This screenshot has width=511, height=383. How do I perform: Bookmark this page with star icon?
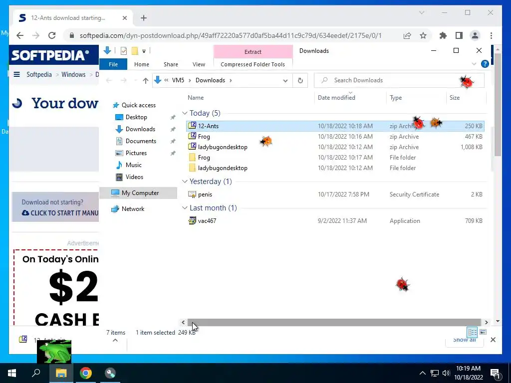click(423, 35)
